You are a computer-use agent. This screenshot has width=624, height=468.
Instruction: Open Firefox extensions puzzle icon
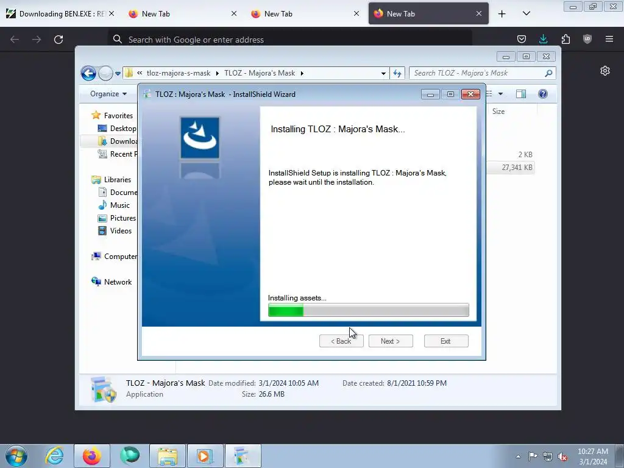[565, 39]
